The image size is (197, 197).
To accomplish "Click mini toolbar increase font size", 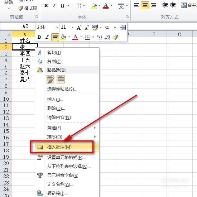I will click(x=79, y=28).
